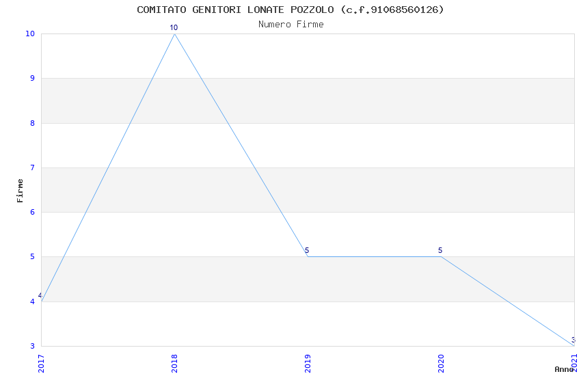Click the y-axis tick value 10
Image resolution: width=581 pixels, height=376 pixels.
30,33
